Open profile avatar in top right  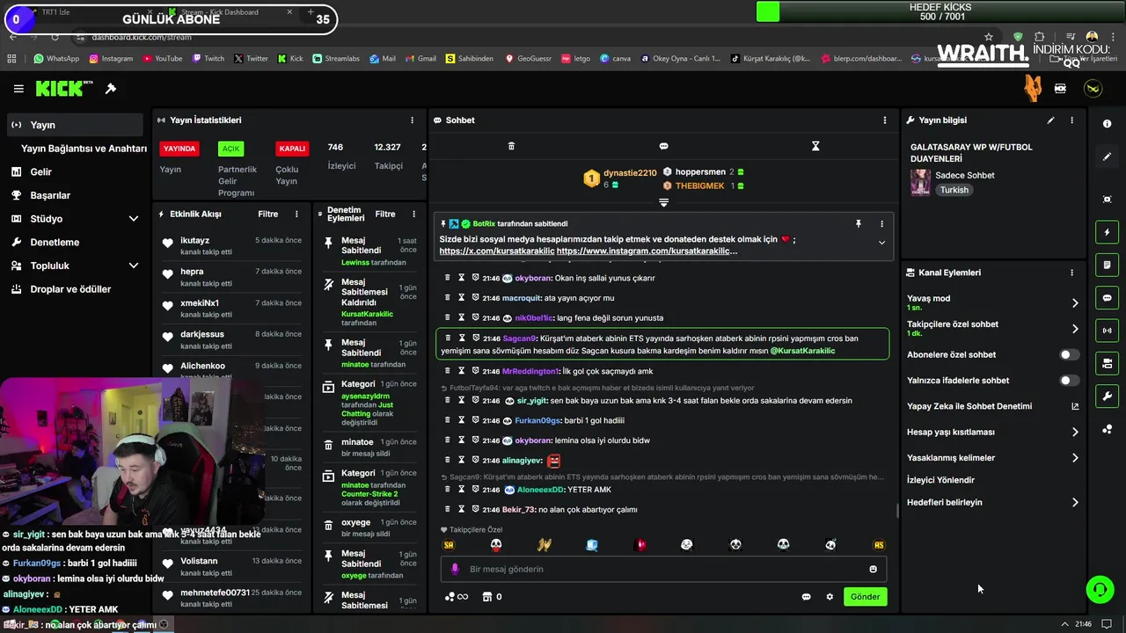click(x=1093, y=89)
